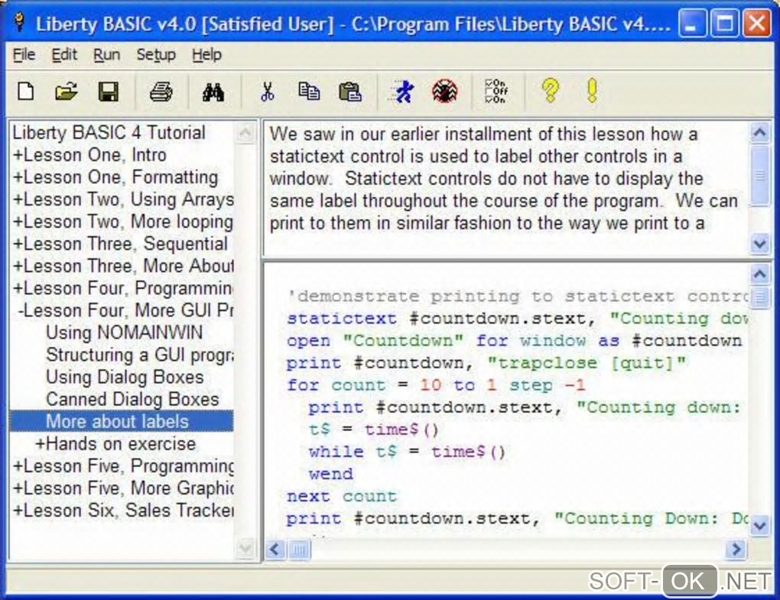Expand Lesson Two, Using Arrays node
This screenshot has width=780, height=600.
(x=18, y=199)
